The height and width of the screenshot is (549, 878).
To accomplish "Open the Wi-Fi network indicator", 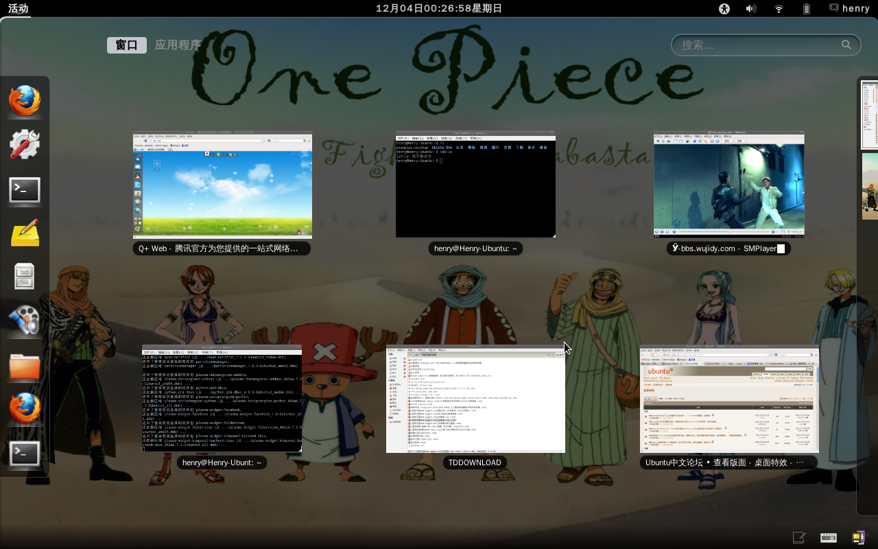I will pyautogui.click(x=779, y=8).
